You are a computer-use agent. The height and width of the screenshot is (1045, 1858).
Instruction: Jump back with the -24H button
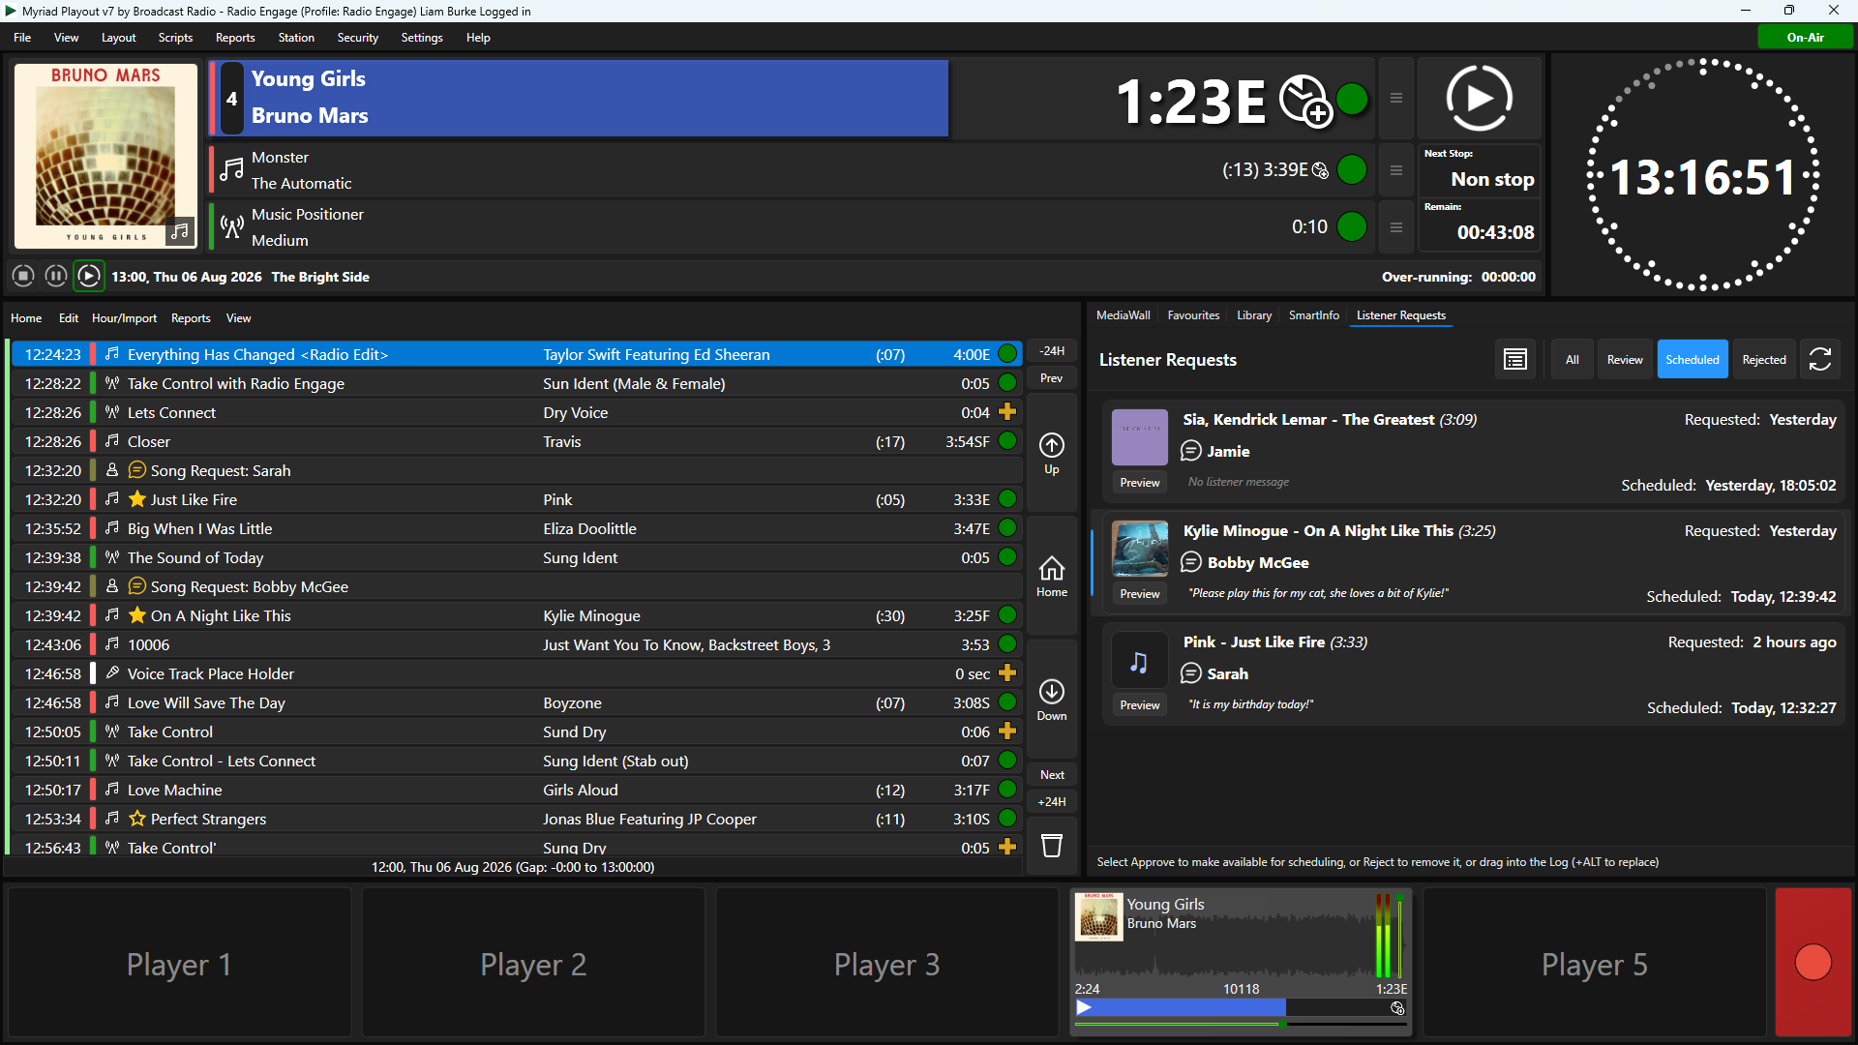tap(1052, 351)
